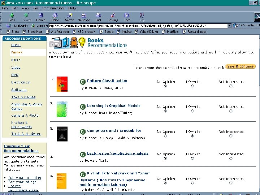Select Not Interested for Learning in Graphical Models
Screen dimensions: 260x195
pos(231,111)
